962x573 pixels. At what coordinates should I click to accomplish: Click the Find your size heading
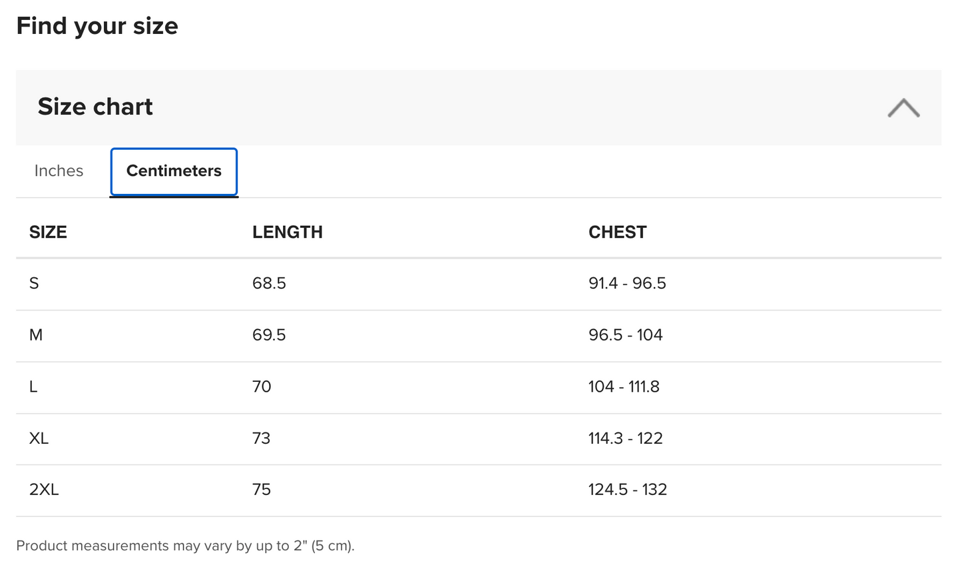click(97, 27)
